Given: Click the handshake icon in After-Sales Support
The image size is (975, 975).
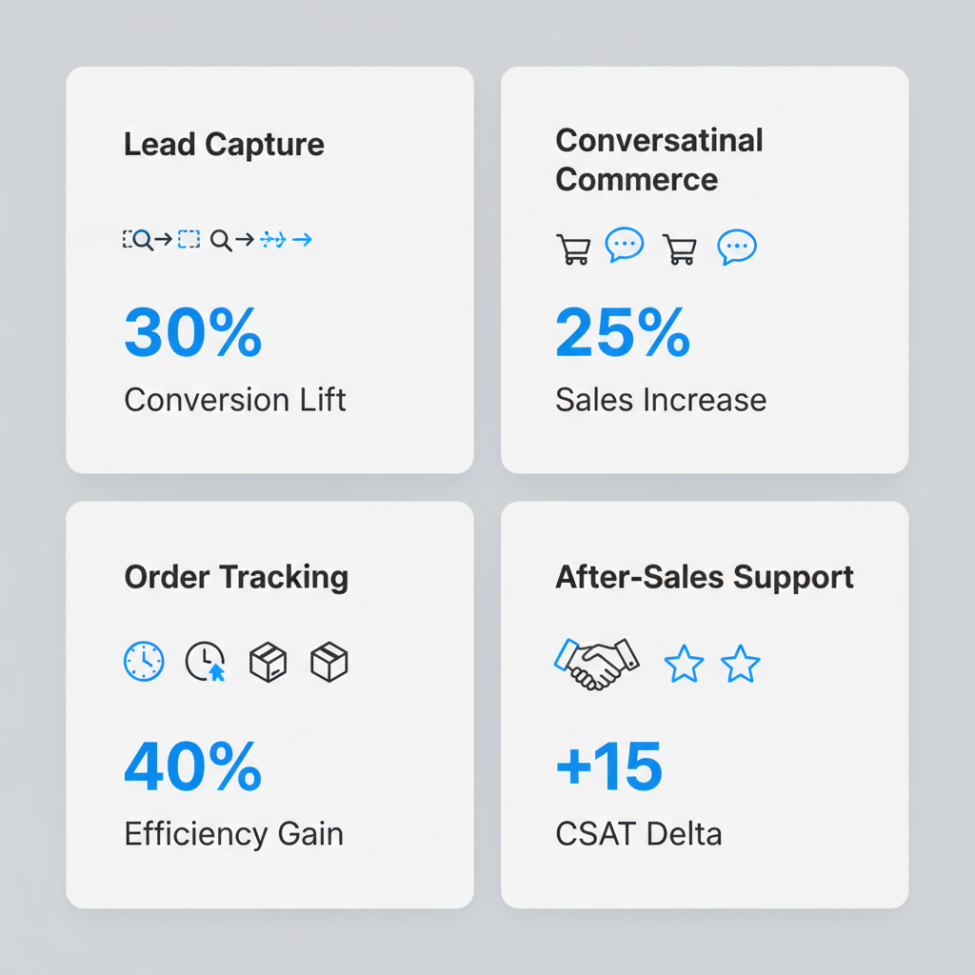Looking at the screenshot, I should 596,663.
